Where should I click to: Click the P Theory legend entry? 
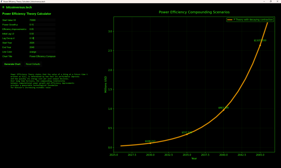click(250, 20)
